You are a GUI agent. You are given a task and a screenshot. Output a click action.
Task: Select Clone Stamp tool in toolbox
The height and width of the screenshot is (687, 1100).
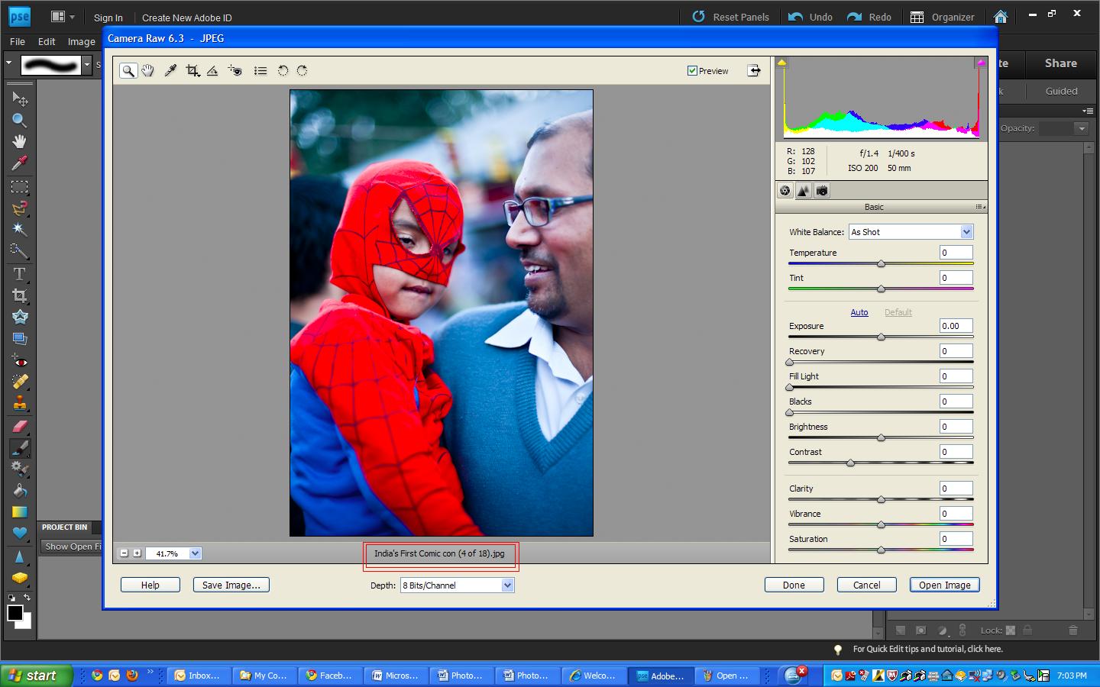tap(20, 402)
